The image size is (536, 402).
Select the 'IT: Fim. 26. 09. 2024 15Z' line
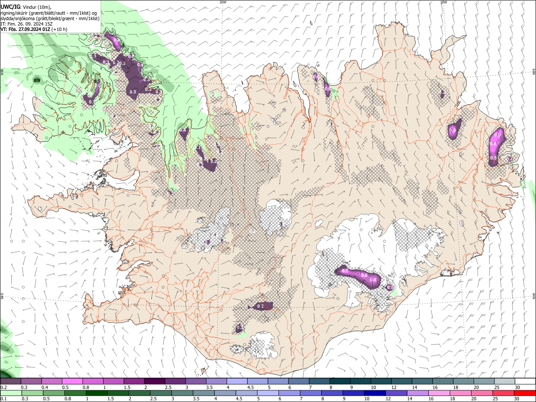pos(26,24)
